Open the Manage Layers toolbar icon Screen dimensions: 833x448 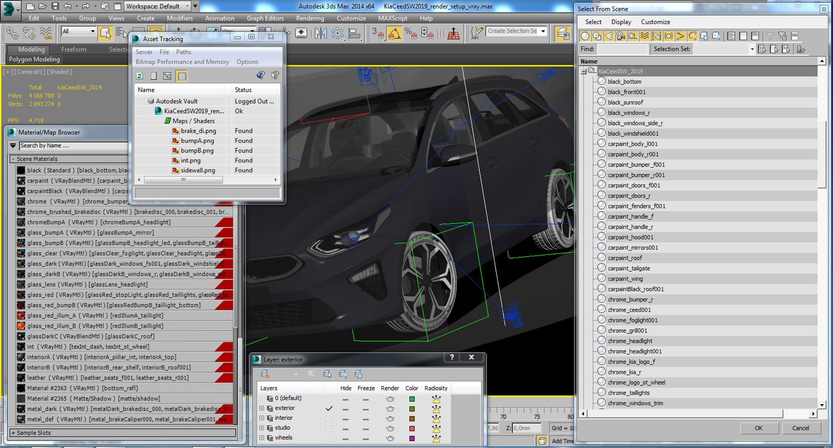click(563, 33)
